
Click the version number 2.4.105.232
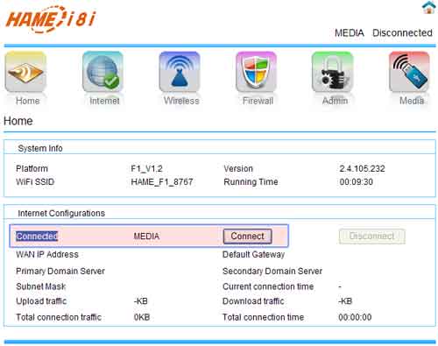[x=362, y=168]
